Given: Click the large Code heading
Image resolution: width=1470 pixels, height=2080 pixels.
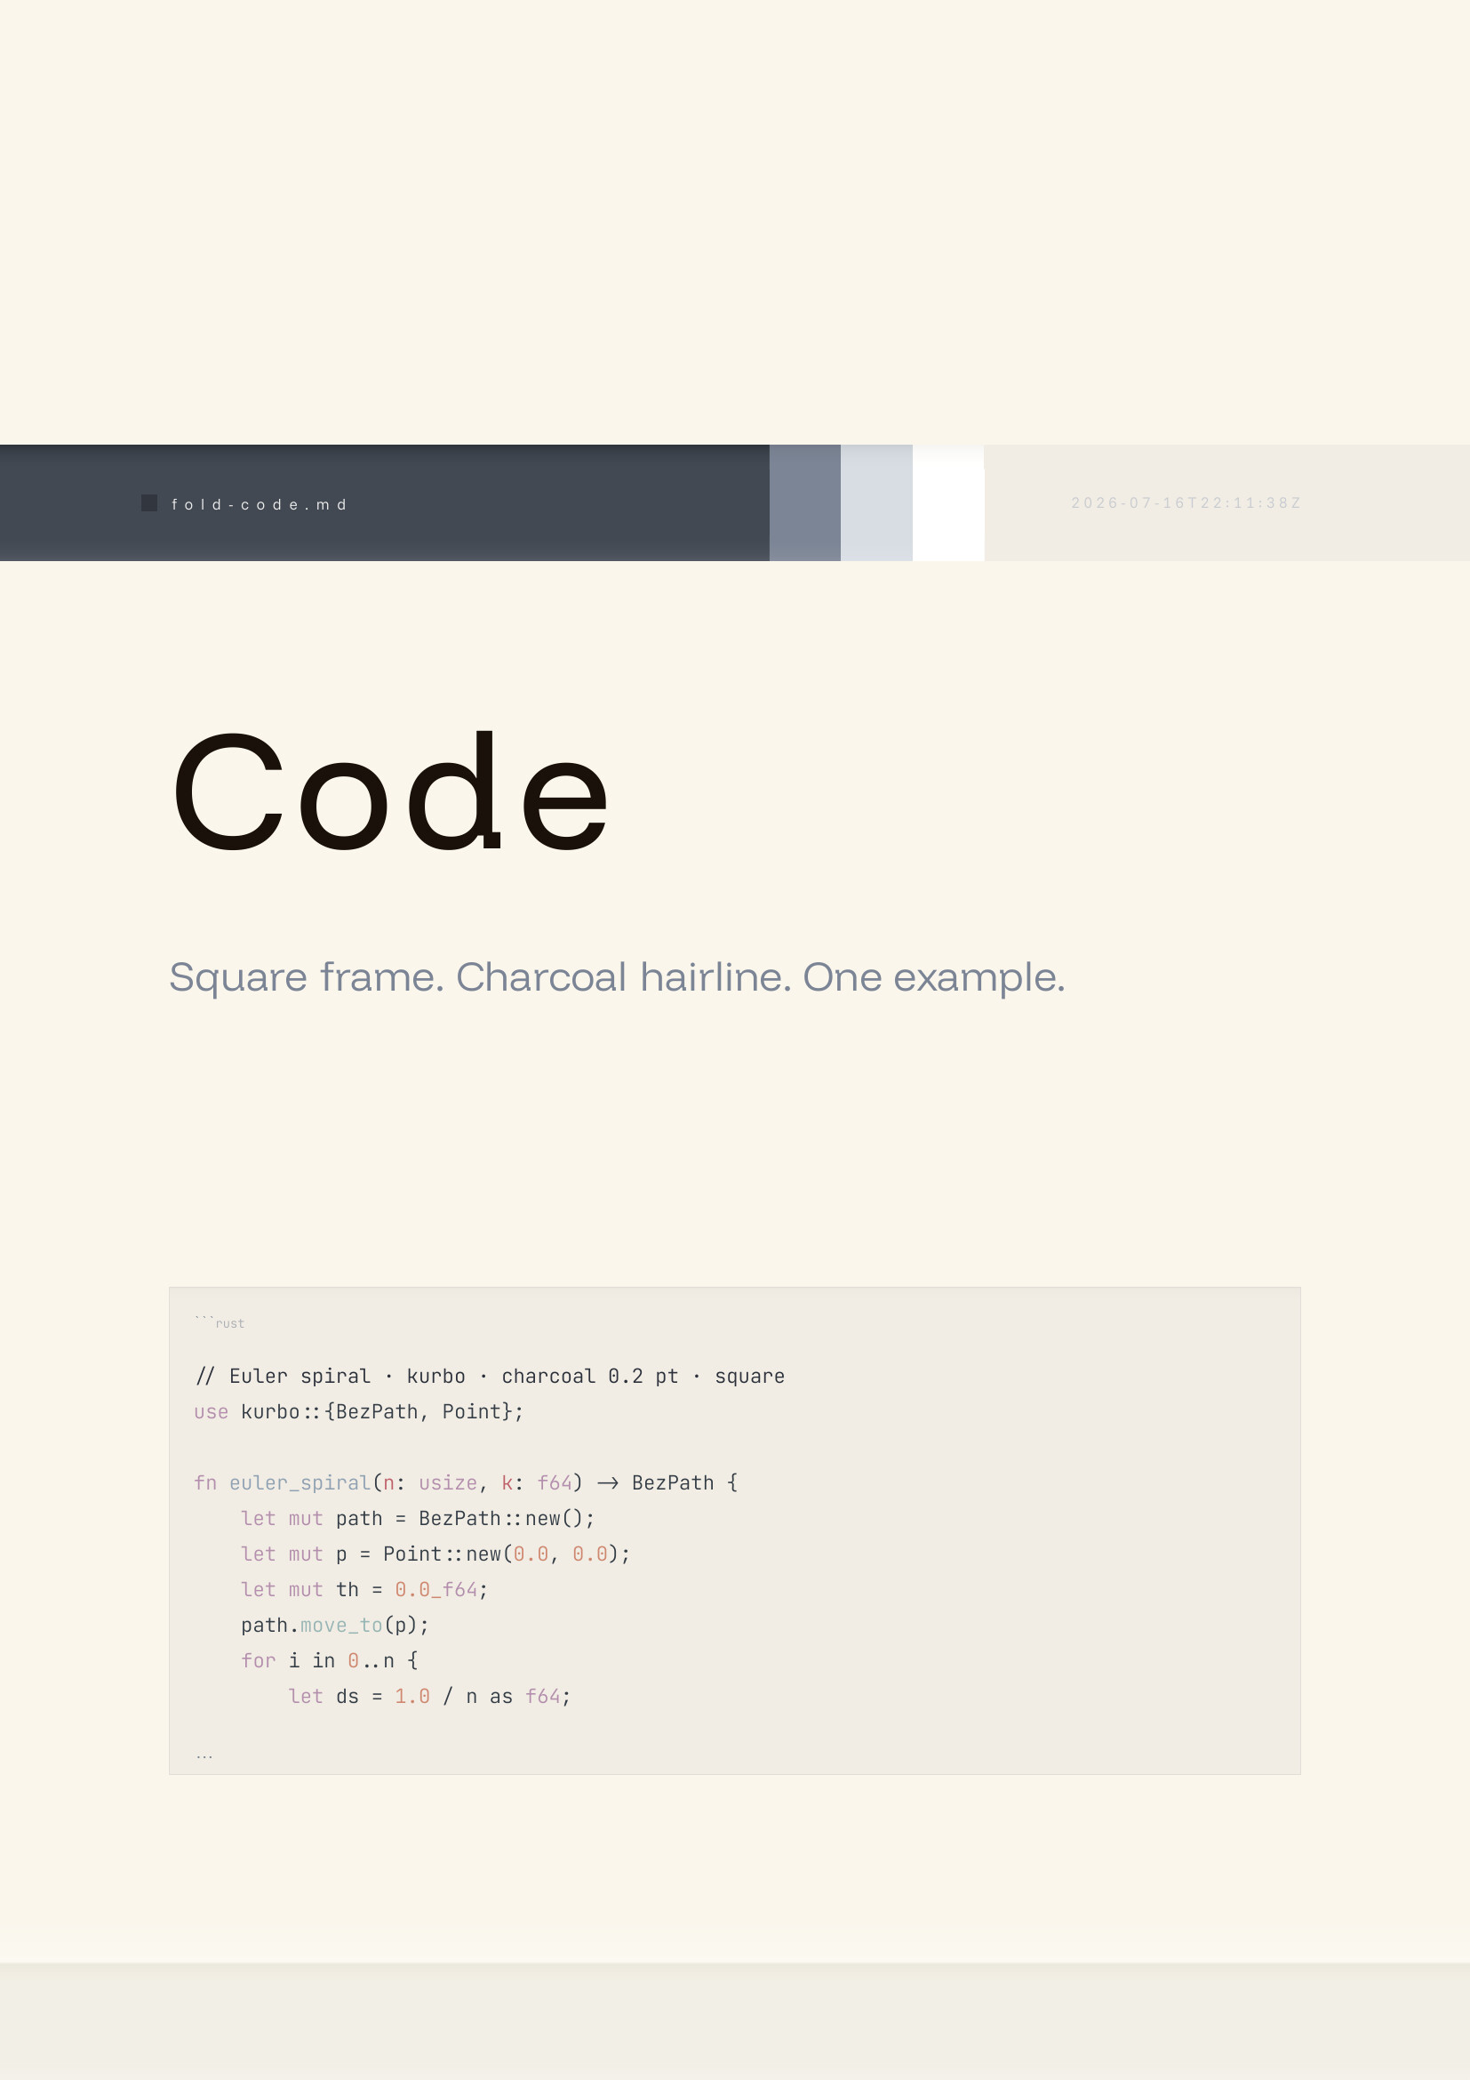Looking at the screenshot, I should [x=390, y=791].
